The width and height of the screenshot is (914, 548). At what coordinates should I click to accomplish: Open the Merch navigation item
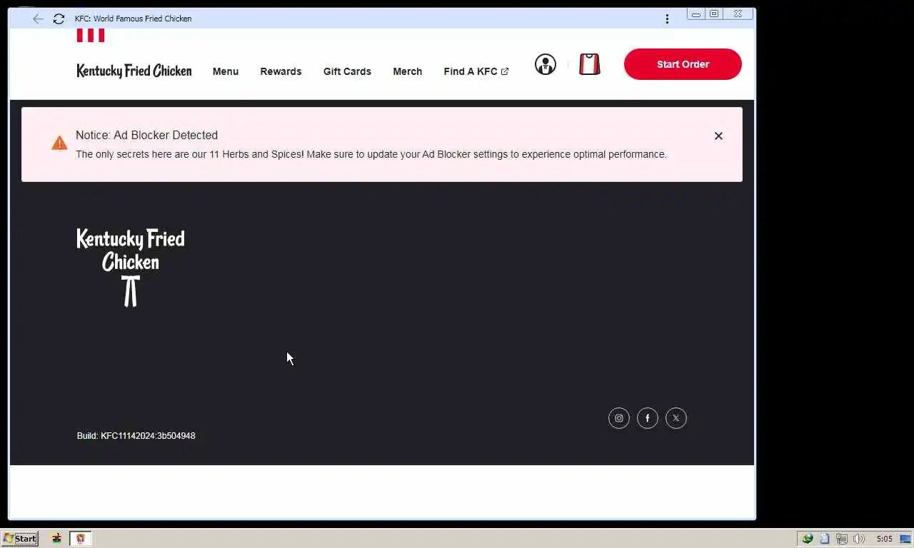coord(408,71)
